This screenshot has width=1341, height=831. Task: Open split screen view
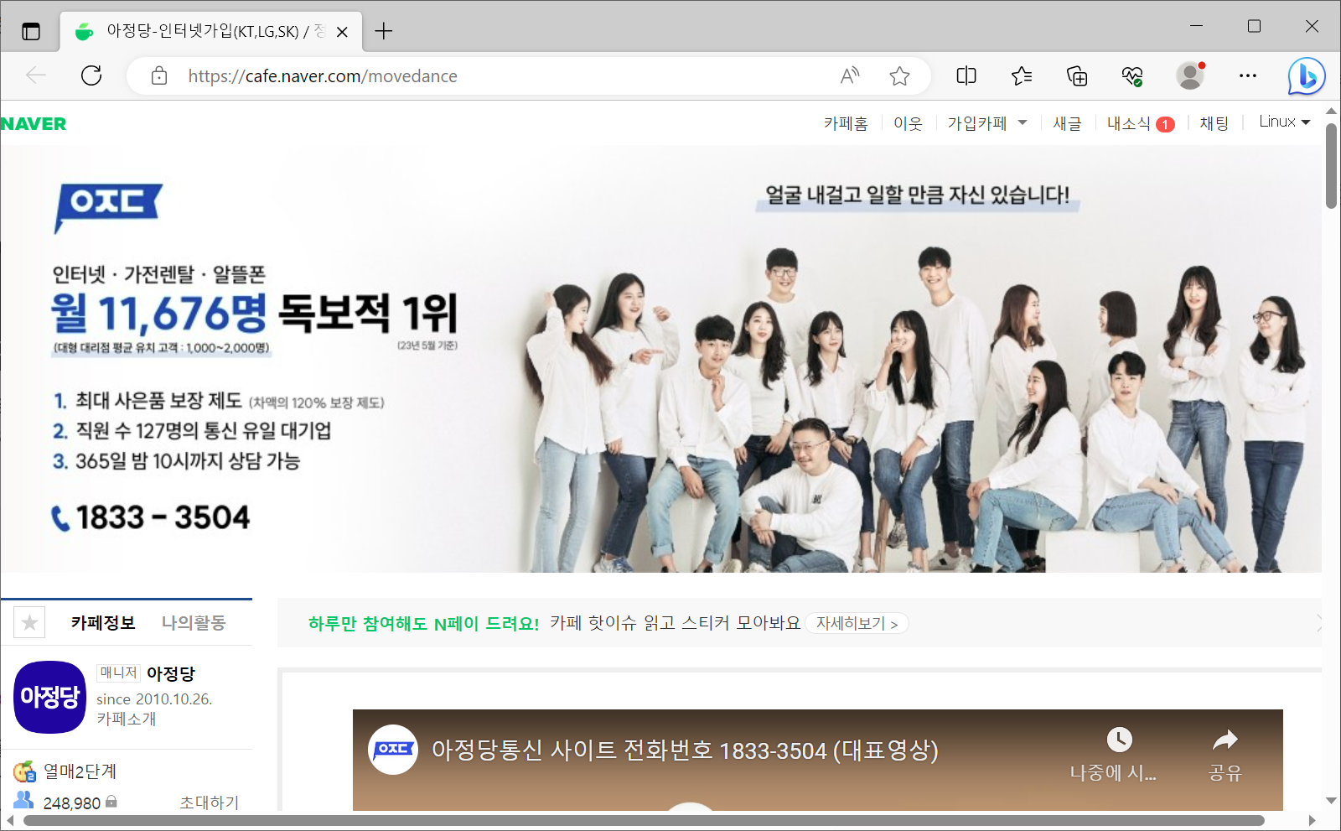[966, 75]
